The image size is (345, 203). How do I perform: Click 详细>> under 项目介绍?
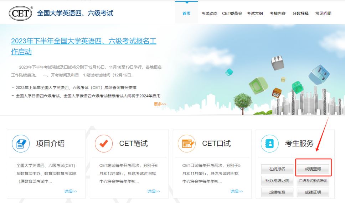click(x=71, y=191)
